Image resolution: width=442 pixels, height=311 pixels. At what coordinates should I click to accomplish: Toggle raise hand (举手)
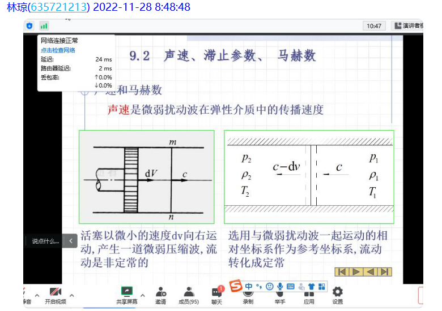[x=280, y=295]
